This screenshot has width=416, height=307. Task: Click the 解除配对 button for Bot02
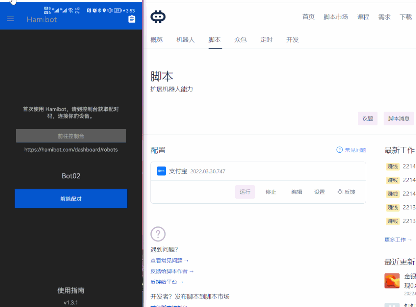(x=71, y=199)
